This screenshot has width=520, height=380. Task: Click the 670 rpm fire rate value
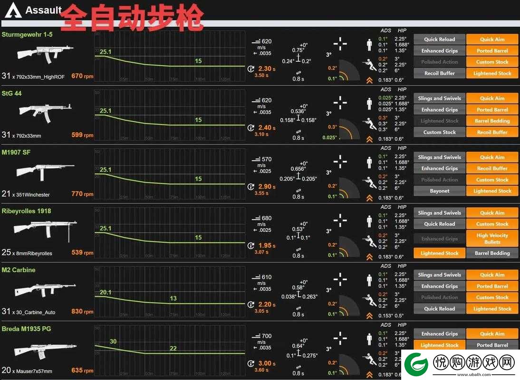(x=82, y=76)
